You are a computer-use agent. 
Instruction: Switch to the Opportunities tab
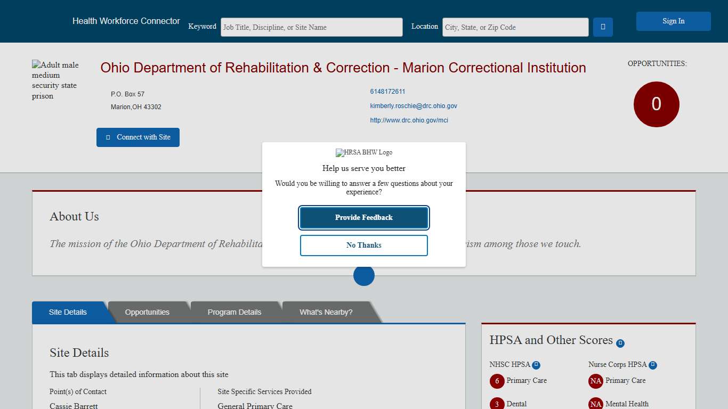[147, 312]
